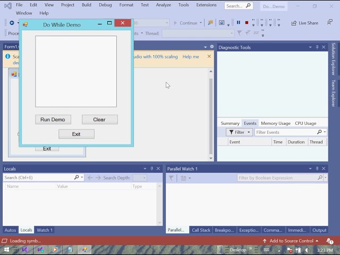Click the designer vertical scrollbar thumb
This screenshot has width=340, height=255.
coord(211,116)
